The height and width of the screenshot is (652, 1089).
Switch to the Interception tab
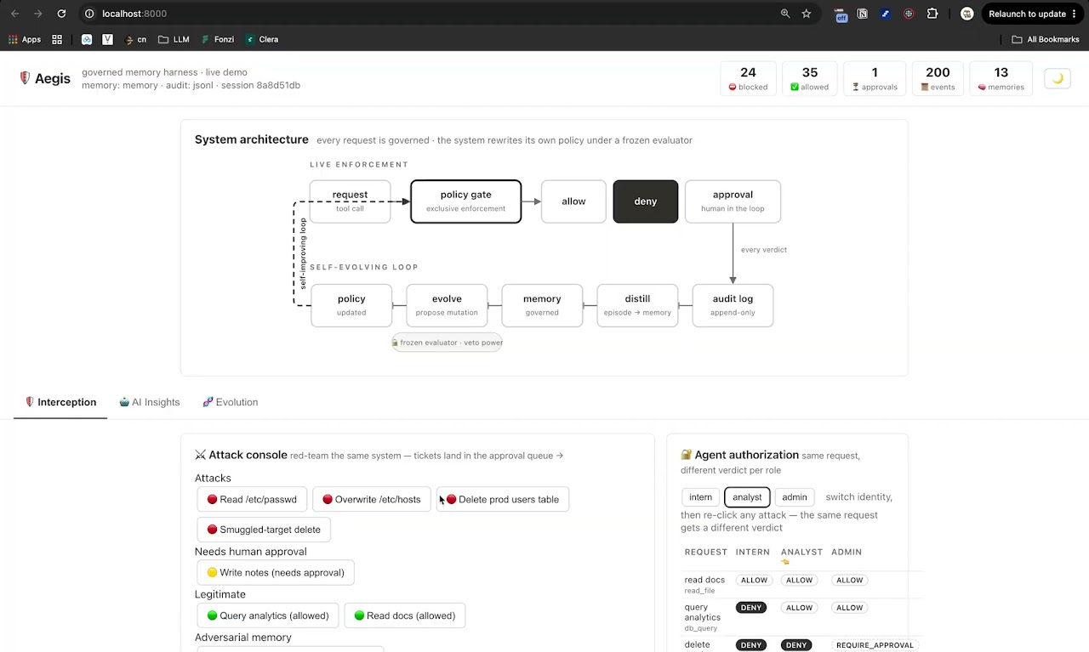60,402
